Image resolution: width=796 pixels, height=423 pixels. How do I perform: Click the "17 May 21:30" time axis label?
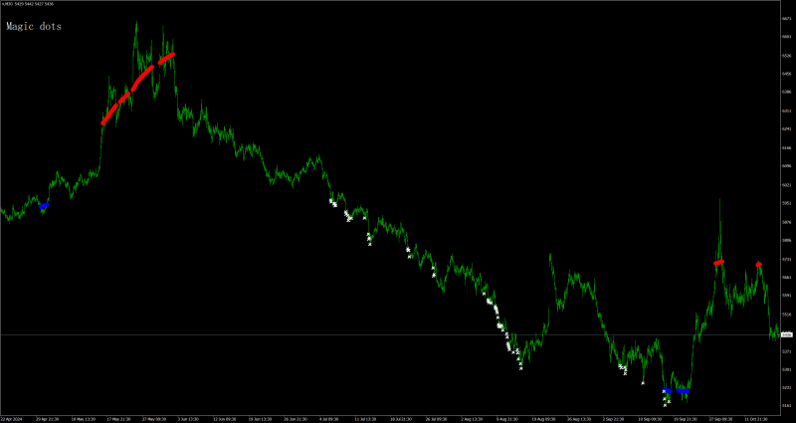tap(117, 419)
